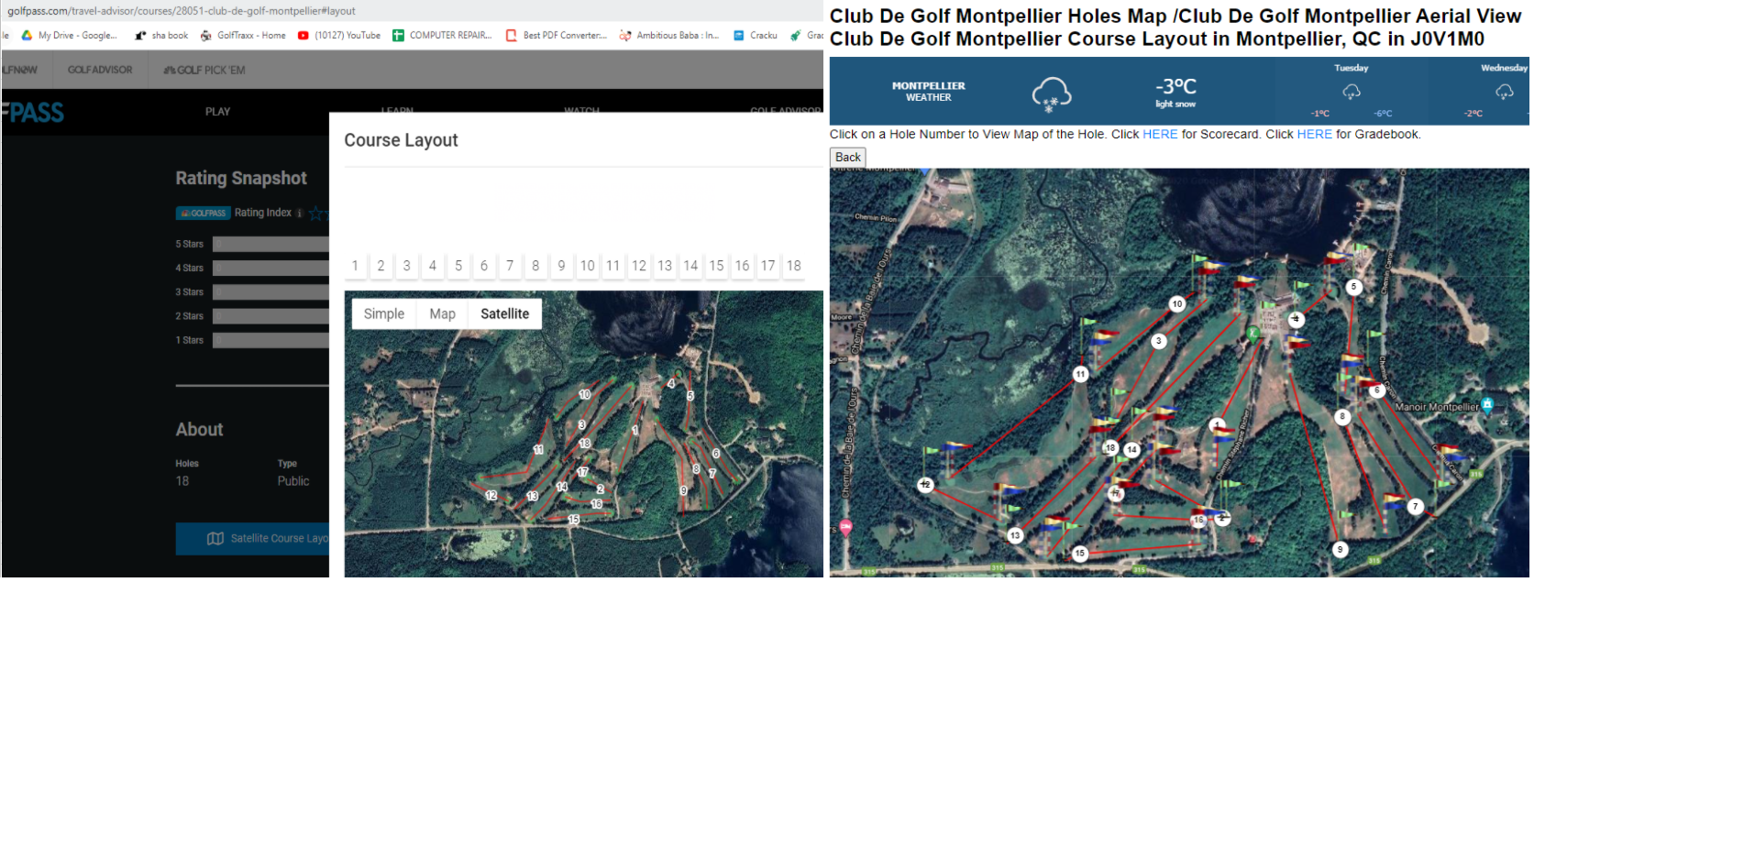1755x857 pixels.
Task: Open hole 14 circle marker on the right aerial map
Action: click(1132, 450)
